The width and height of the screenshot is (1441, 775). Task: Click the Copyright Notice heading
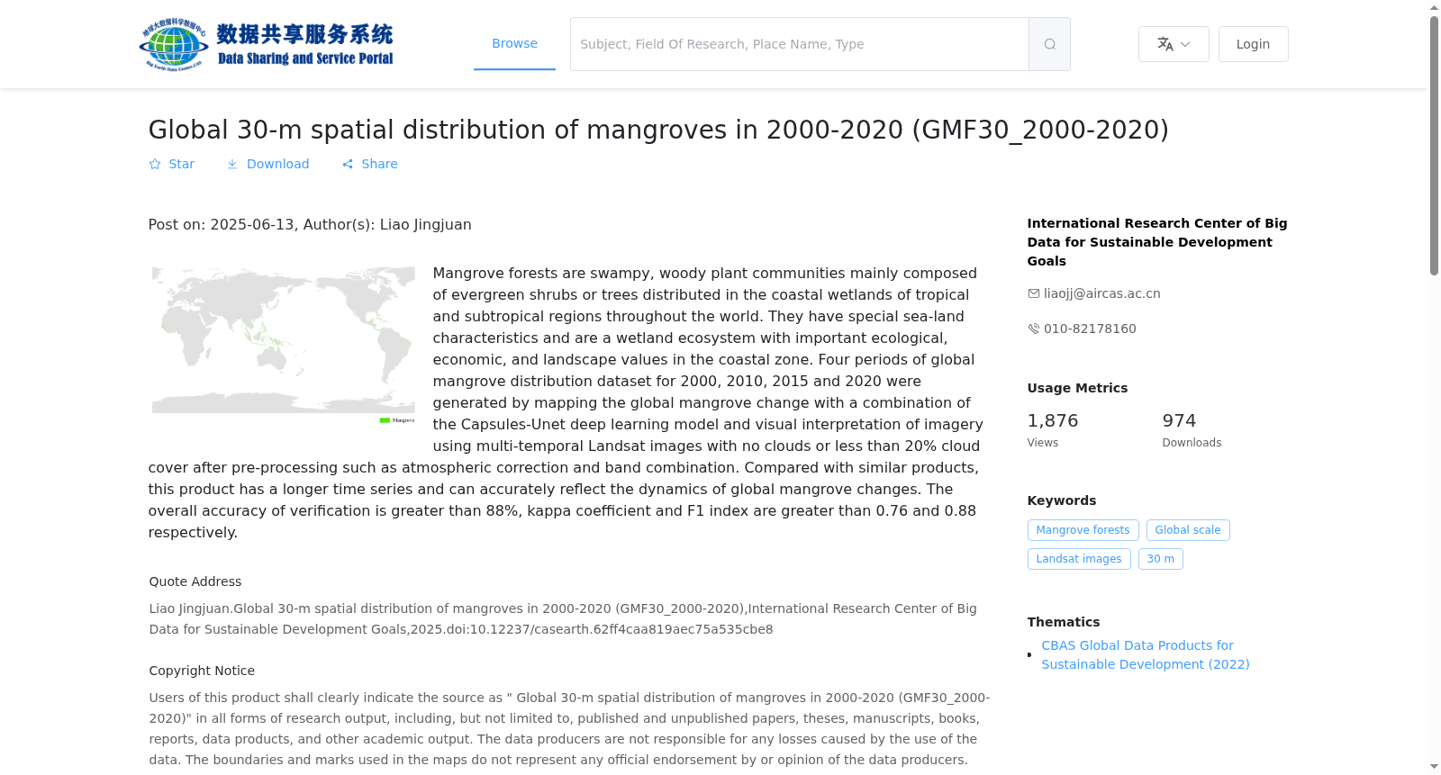202,671
